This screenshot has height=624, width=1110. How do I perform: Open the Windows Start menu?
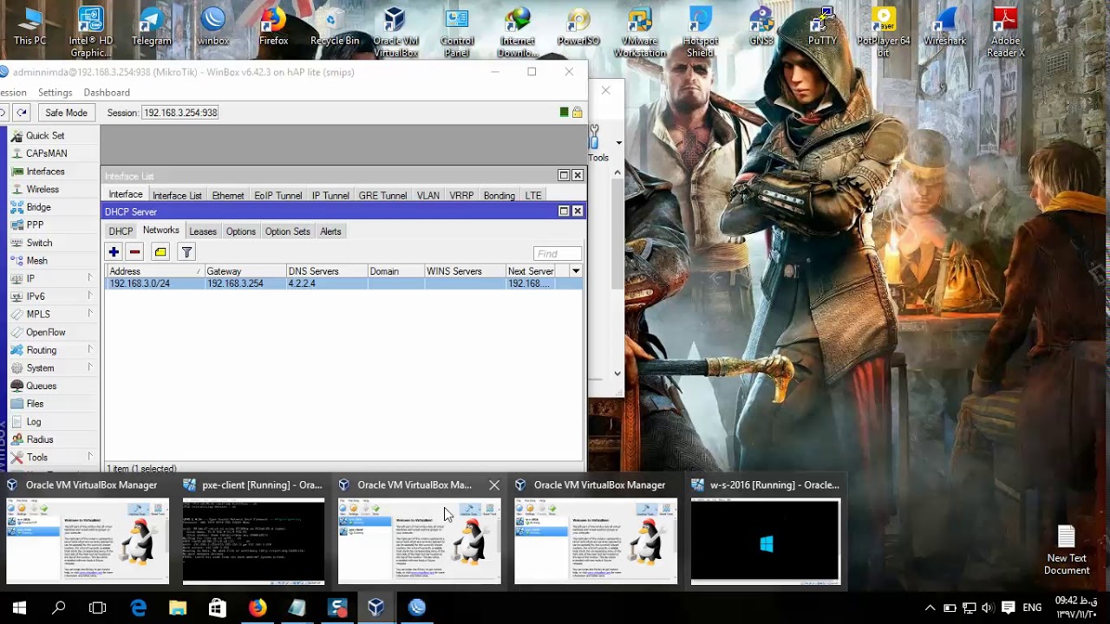[x=19, y=608]
